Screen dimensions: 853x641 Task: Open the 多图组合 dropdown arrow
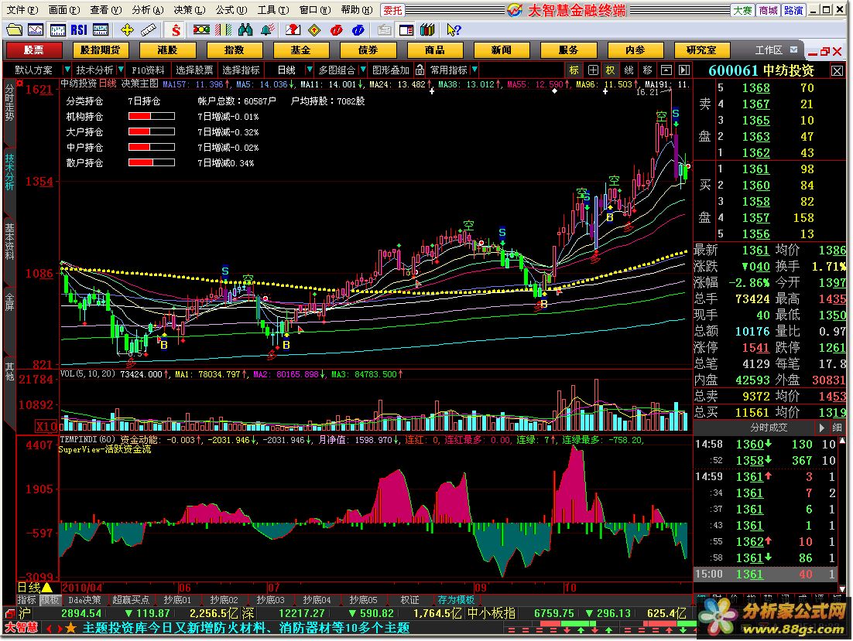[x=362, y=70]
